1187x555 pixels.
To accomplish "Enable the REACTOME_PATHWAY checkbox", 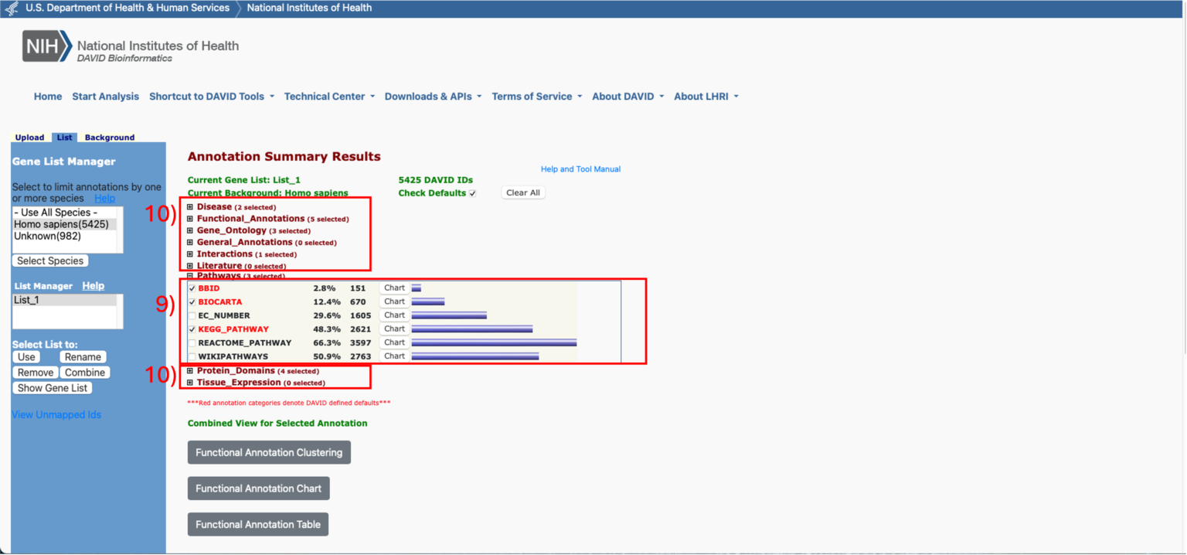I will [192, 342].
